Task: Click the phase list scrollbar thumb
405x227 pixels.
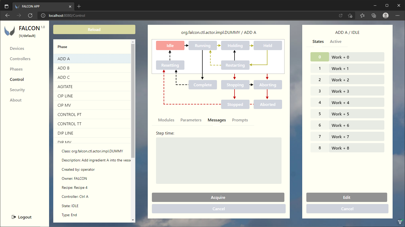Action: (x=133, y=101)
